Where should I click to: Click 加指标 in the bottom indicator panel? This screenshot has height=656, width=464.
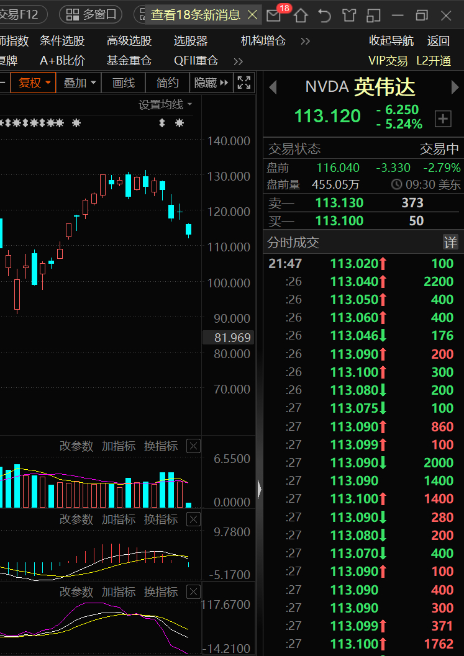pyautogui.click(x=119, y=591)
